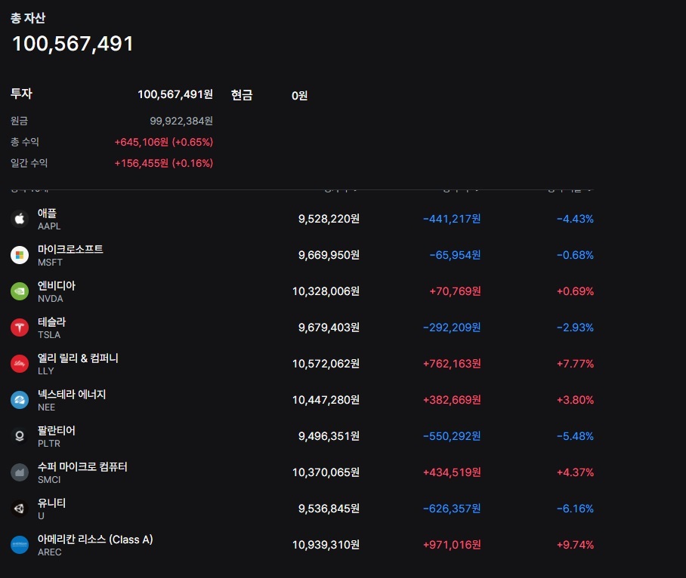This screenshot has width=686, height=578.
Task: Open the 애플 stock name
Action: coord(48,214)
